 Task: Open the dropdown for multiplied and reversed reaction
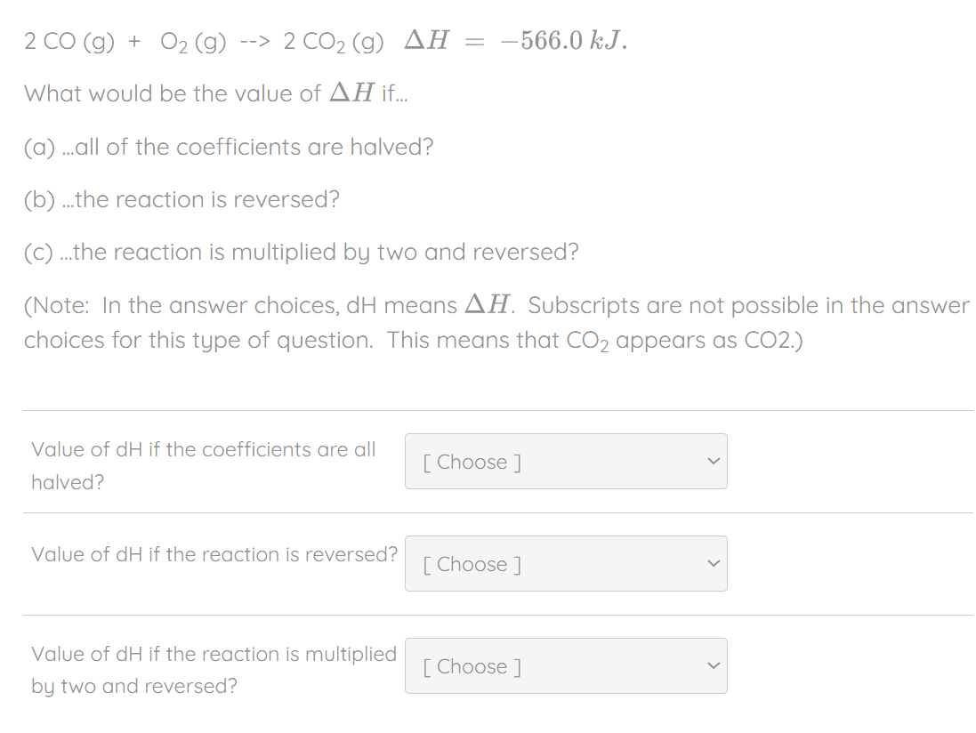coord(566,665)
